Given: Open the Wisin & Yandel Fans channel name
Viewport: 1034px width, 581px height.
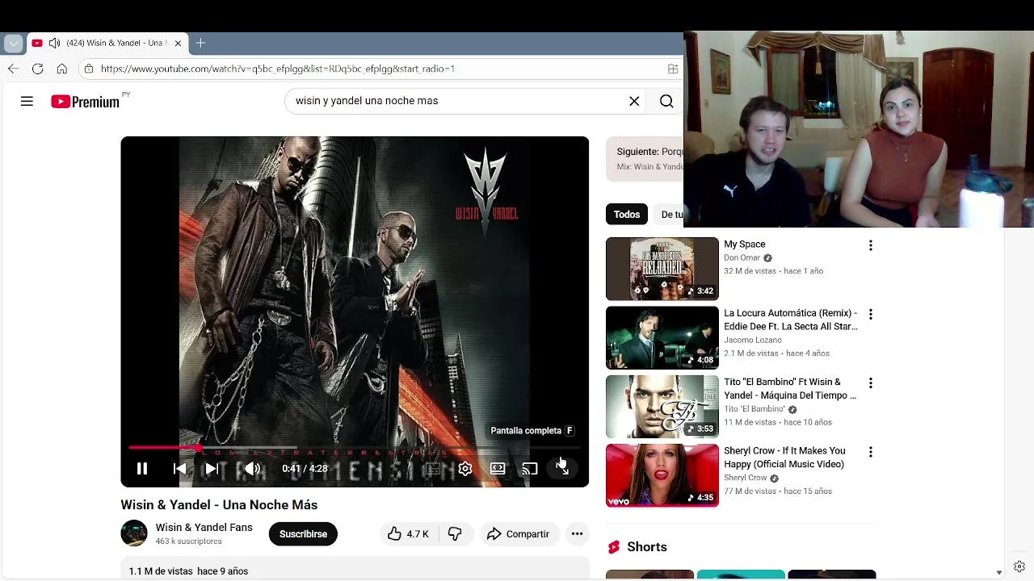Looking at the screenshot, I should click(204, 528).
